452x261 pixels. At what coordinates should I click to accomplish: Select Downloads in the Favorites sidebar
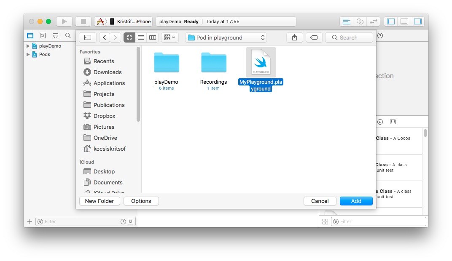pos(107,72)
